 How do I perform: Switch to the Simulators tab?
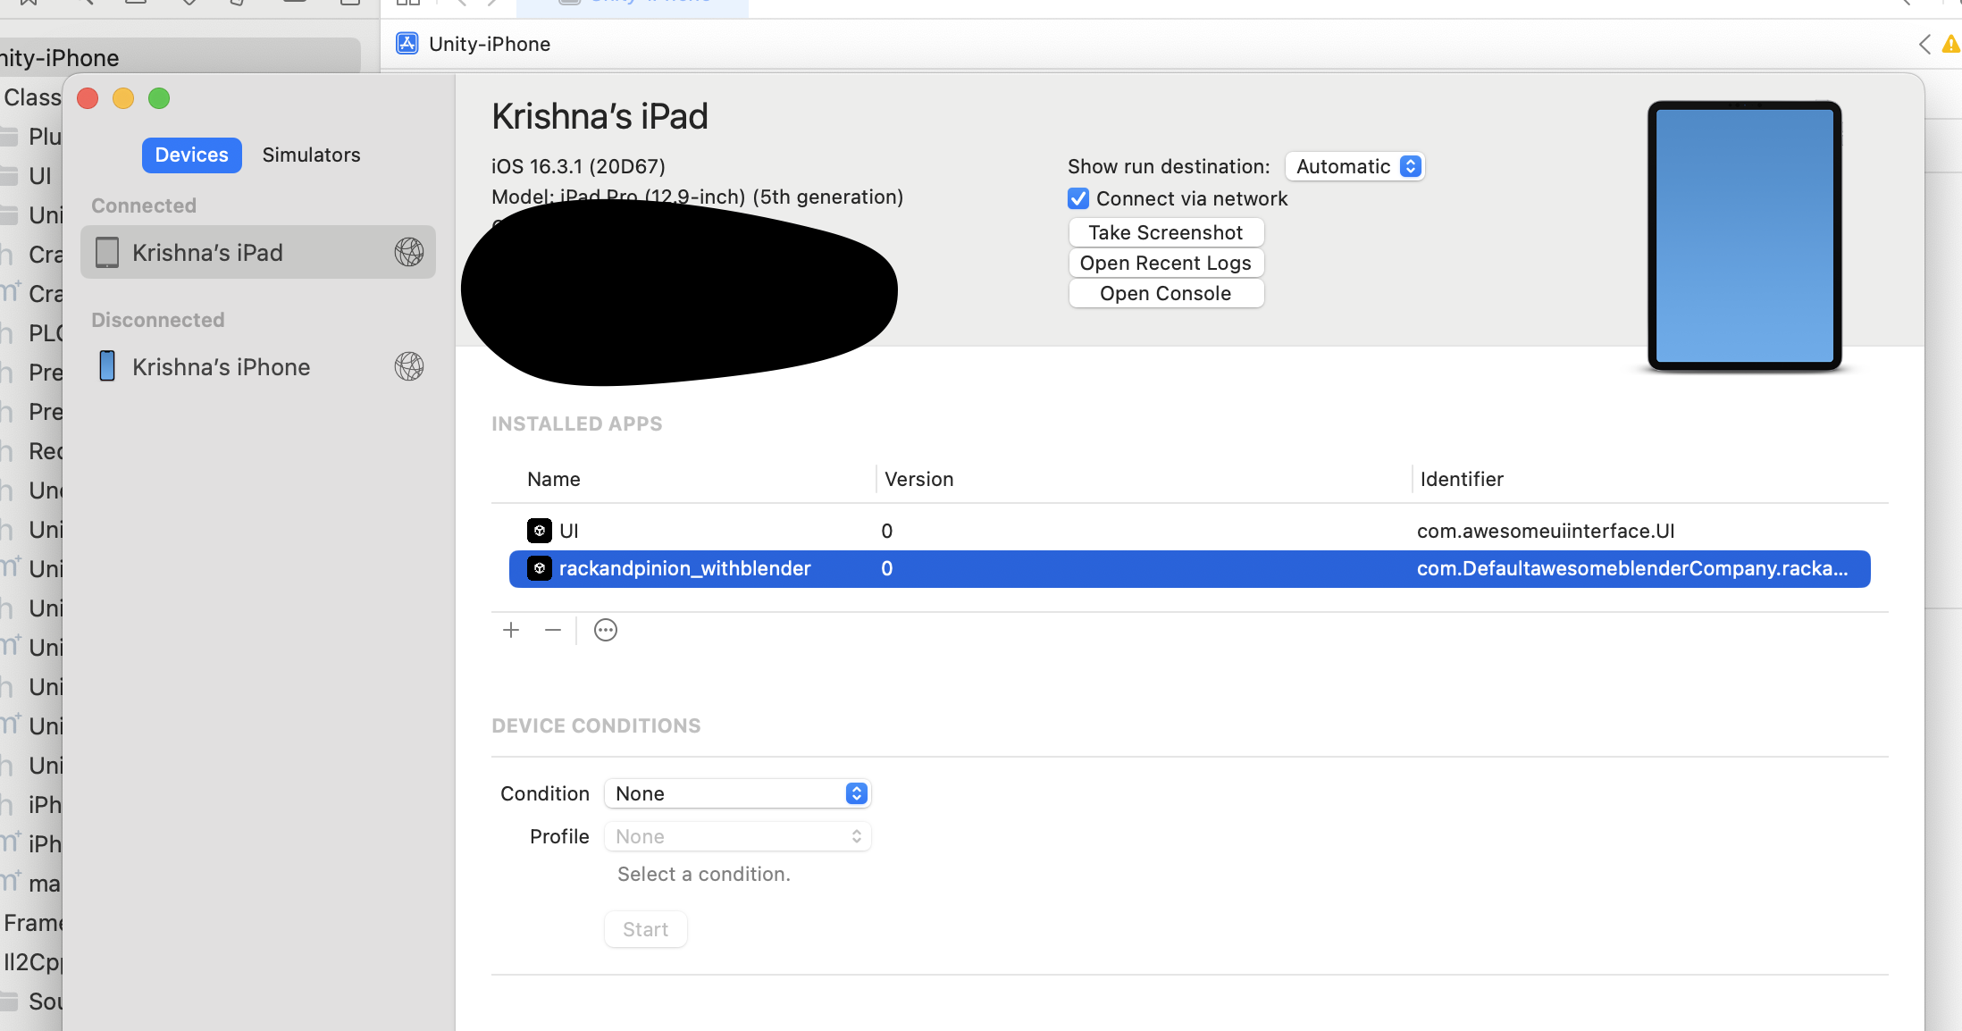point(311,155)
